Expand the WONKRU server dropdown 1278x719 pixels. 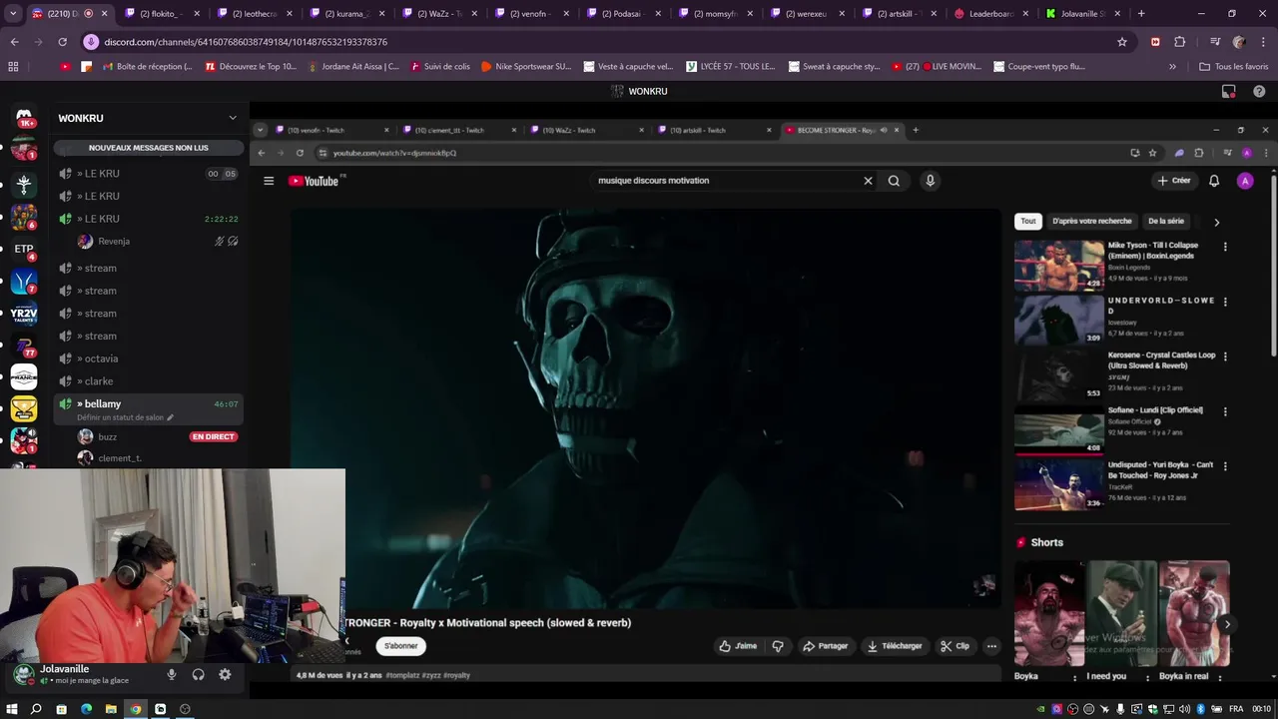233,118
